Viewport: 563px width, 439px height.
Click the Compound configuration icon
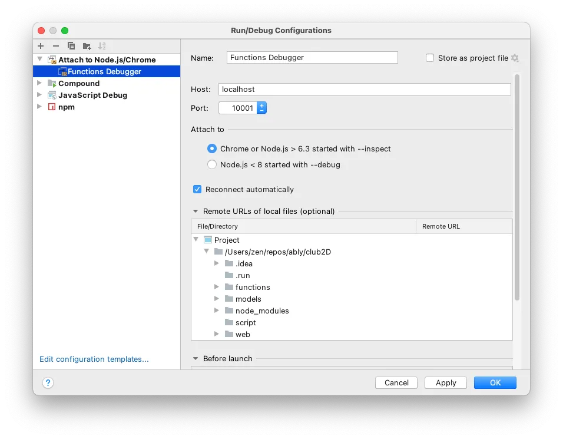pyautogui.click(x=52, y=83)
